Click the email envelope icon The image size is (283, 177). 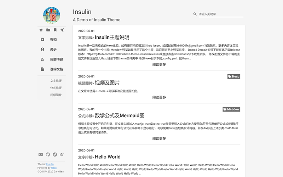[x=41, y=154]
